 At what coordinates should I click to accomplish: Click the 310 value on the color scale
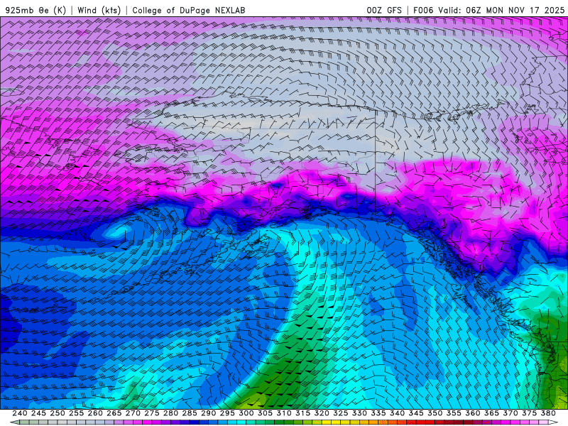tap(283, 413)
